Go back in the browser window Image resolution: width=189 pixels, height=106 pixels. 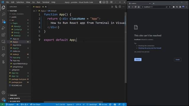coord(129,7)
